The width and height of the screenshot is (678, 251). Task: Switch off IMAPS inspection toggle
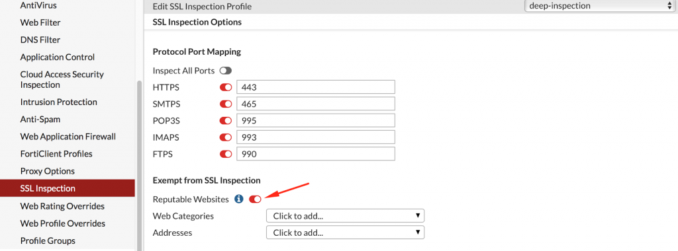[226, 137]
